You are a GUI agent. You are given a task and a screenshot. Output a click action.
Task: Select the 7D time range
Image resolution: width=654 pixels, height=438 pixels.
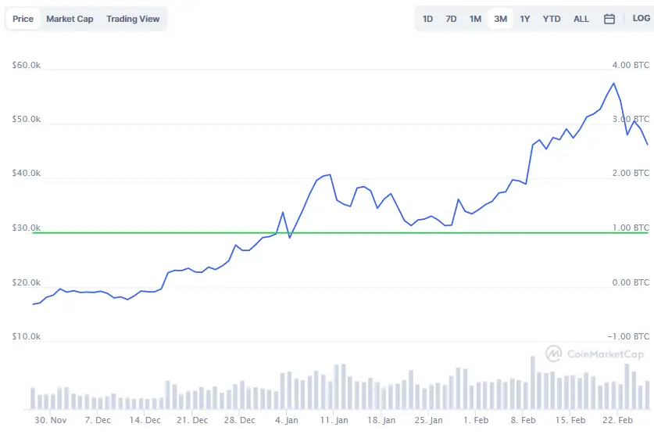451,19
